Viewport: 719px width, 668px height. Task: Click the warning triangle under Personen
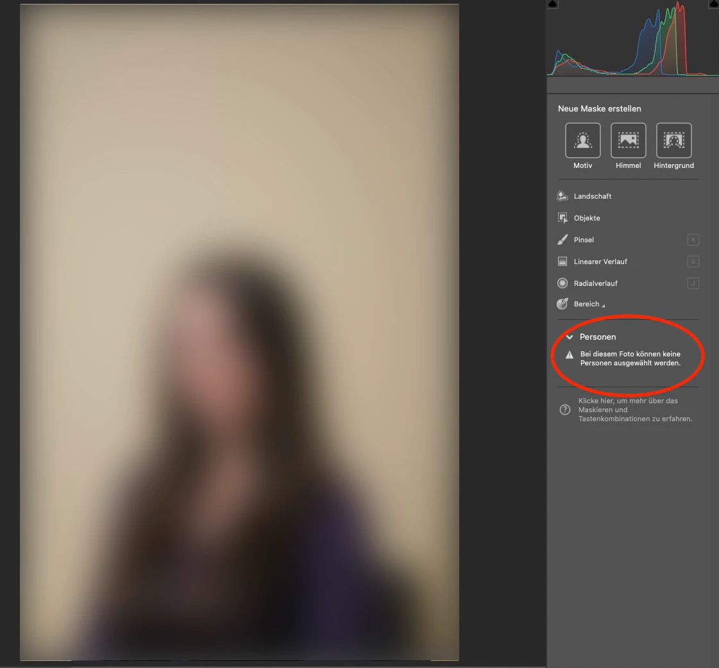569,355
